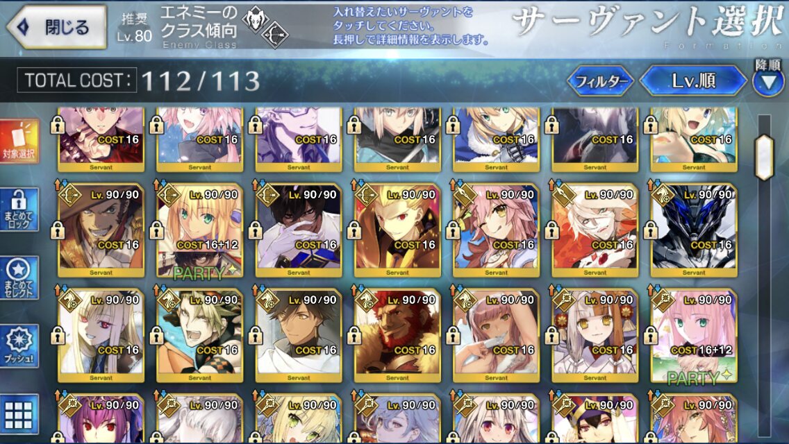Click the archer enemy class tendency icon
789x444 pixels.
276,35
